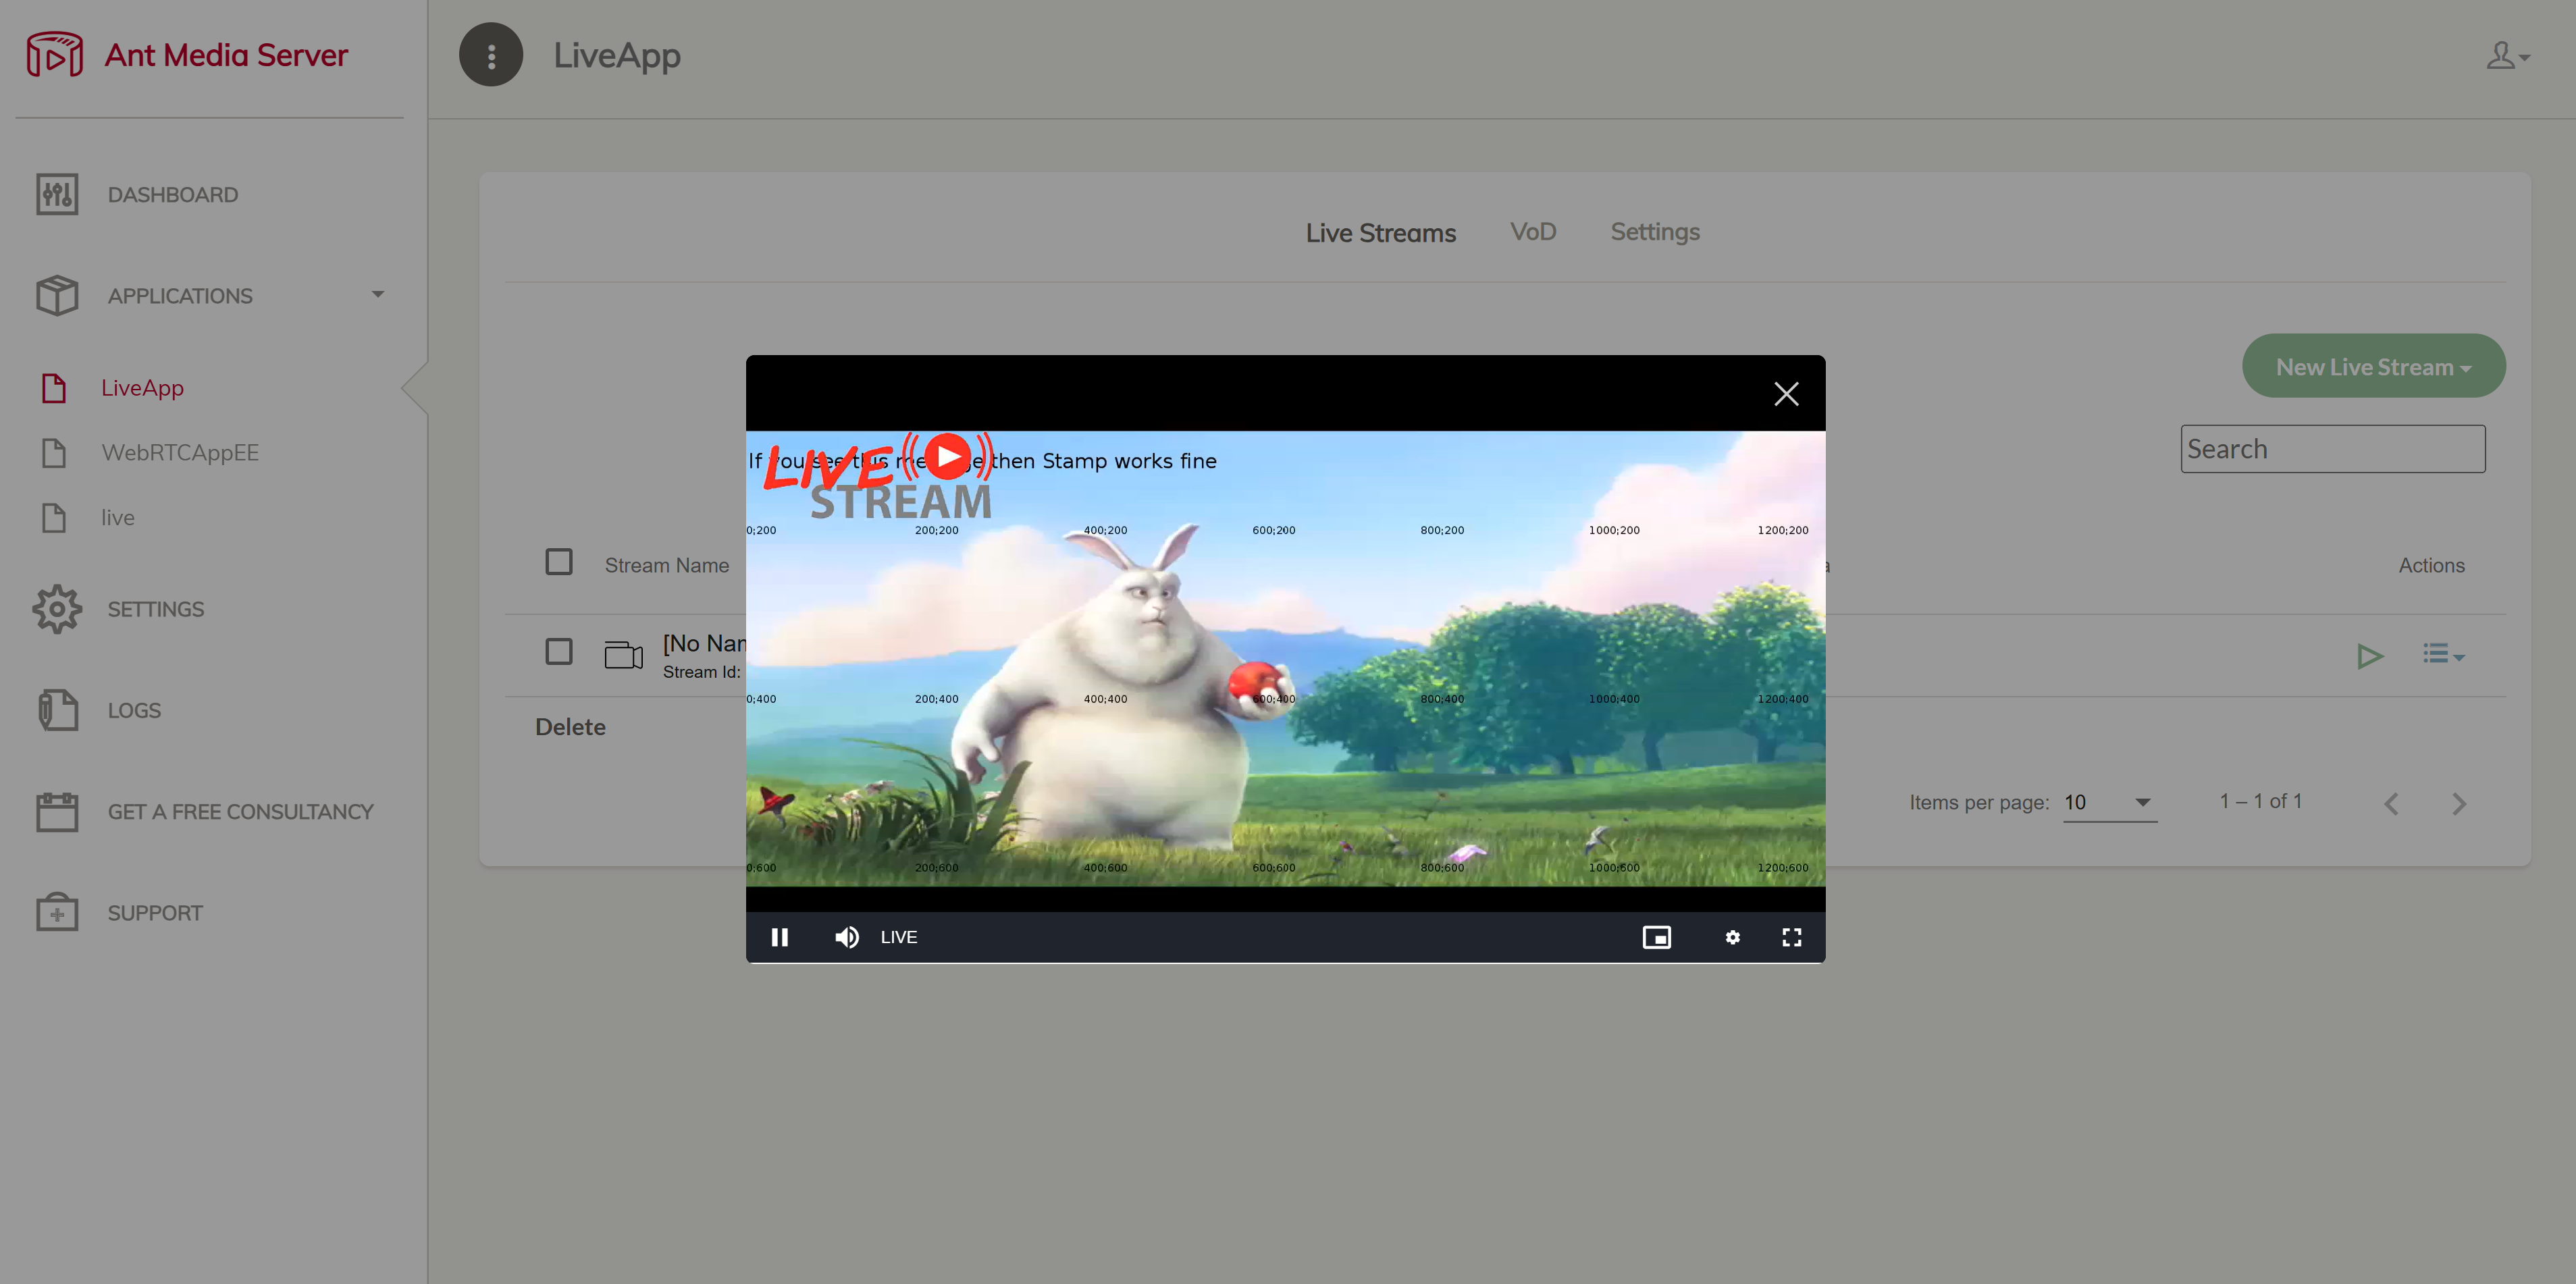2576x1284 pixels.
Task: Focus the Search input field
Action: pos(2333,449)
